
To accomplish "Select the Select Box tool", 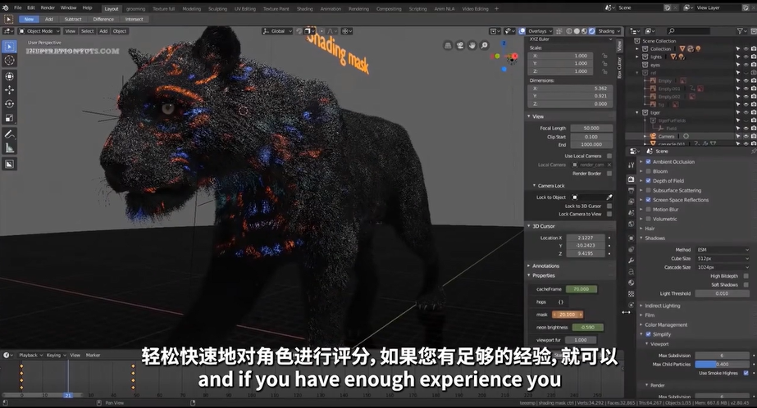I will click(x=9, y=47).
